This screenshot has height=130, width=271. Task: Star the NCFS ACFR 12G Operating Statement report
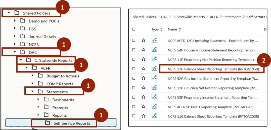click(x=143, y=40)
